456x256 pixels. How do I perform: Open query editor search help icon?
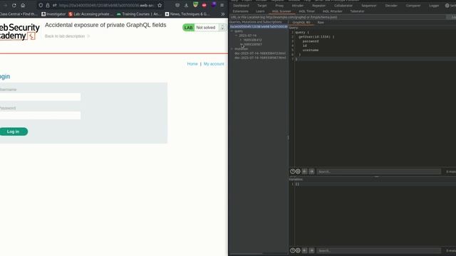coord(293,171)
